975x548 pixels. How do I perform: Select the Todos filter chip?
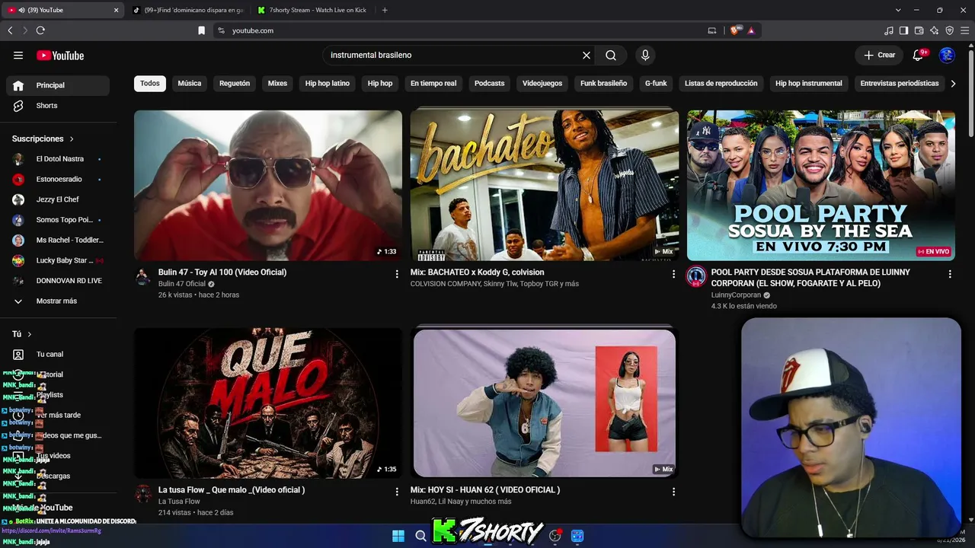pyautogui.click(x=150, y=84)
